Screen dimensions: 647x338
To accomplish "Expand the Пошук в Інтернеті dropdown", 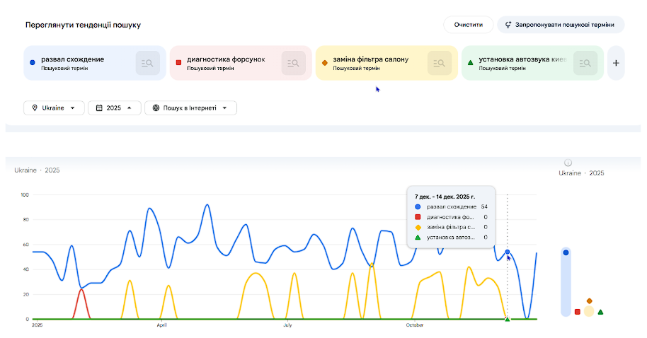I will pos(191,108).
